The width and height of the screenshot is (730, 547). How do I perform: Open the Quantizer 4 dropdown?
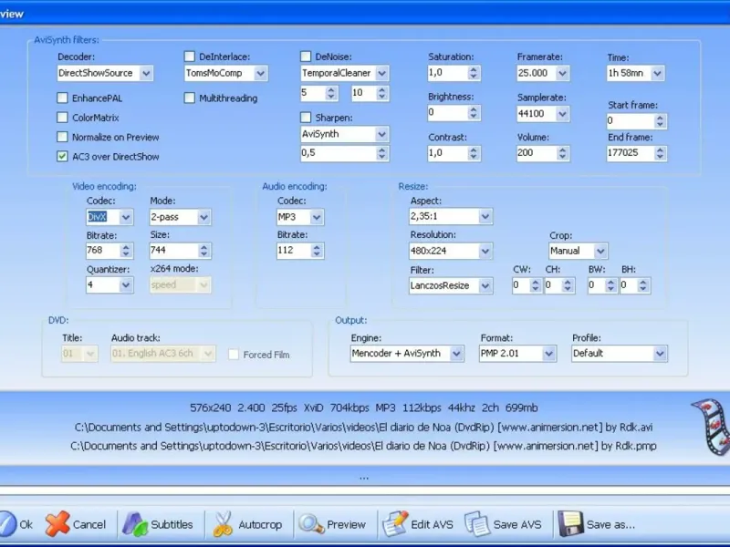pyautogui.click(x=126, y=284)
